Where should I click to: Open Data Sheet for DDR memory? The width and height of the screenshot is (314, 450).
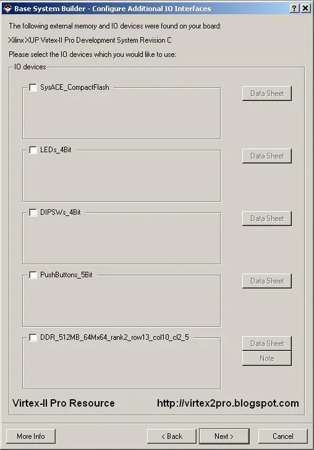(x=267, y=344)
